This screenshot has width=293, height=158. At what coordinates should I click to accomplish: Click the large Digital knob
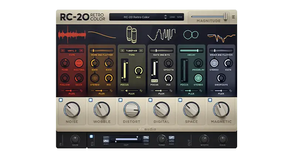[x=161, y=110]
